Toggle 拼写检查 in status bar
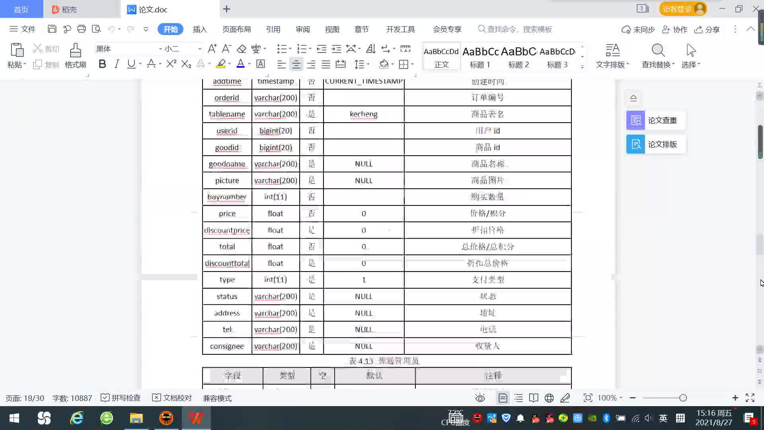Viewport: 764px width, 430px height. pos(121,398)
